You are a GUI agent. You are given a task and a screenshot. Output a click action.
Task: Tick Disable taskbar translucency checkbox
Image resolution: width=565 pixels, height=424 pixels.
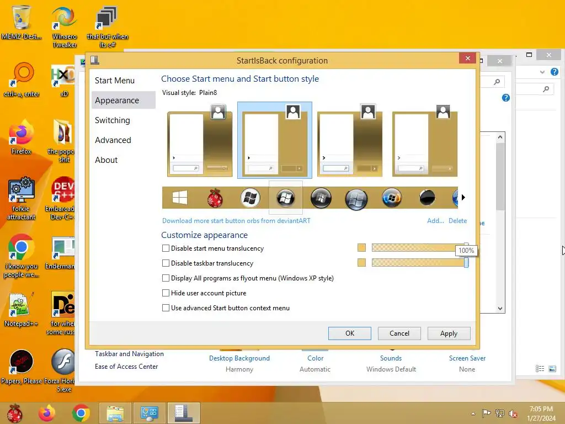pyautogui.click(x=166, y=263)
